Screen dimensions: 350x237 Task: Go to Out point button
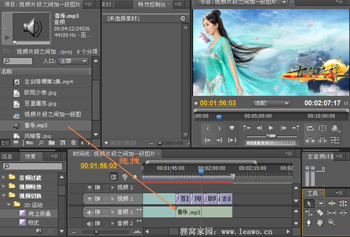(220, 140)
